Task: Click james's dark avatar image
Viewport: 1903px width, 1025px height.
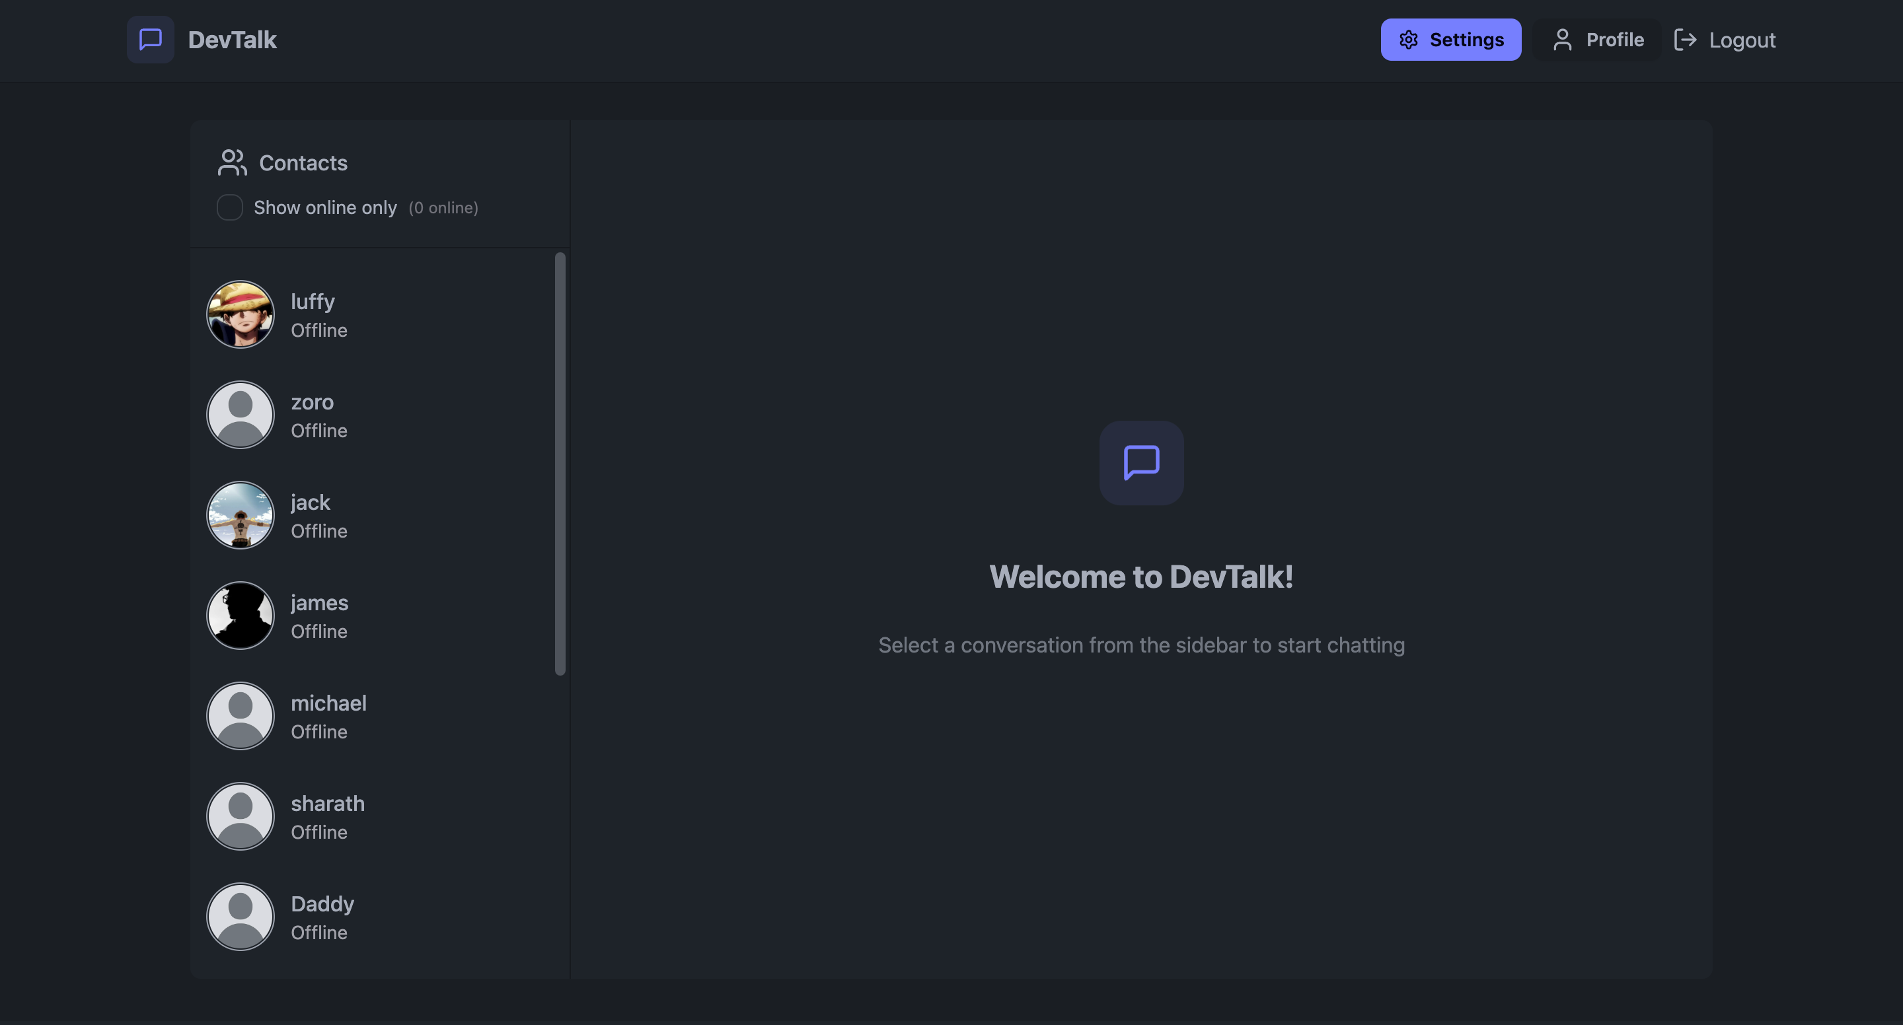Action: [240, 615]
